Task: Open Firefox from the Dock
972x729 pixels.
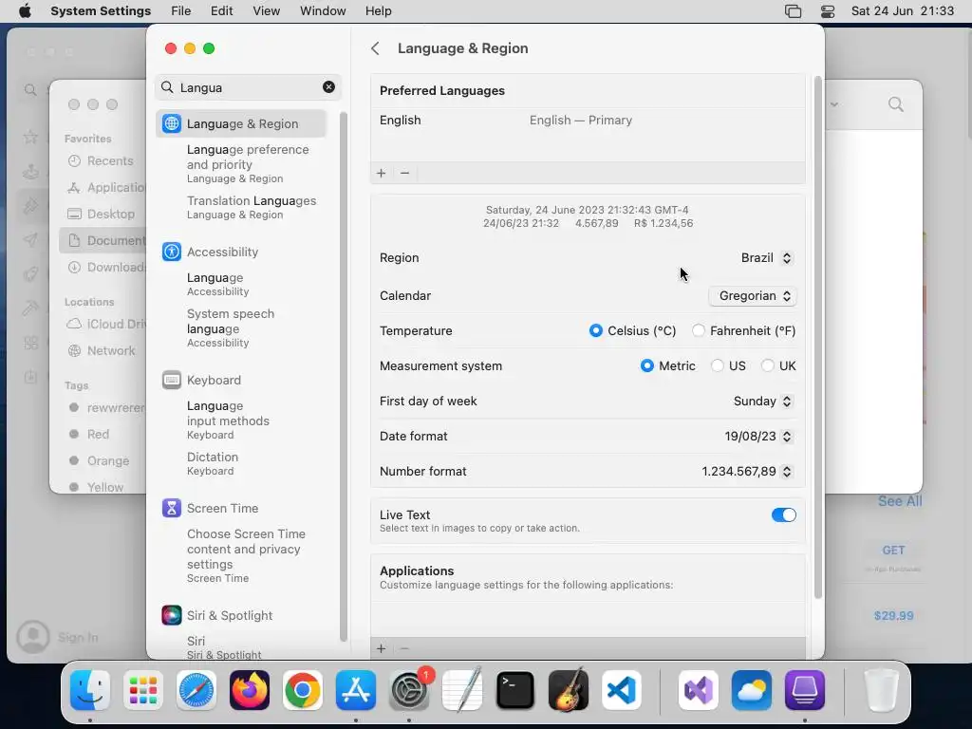Action: [250, 690]
